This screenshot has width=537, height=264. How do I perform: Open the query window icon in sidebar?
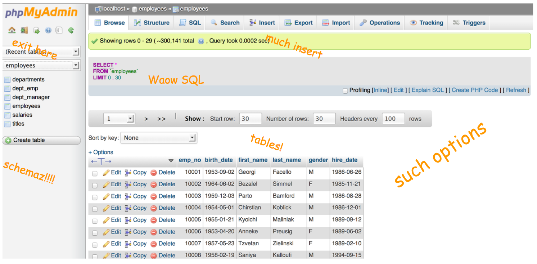pos(36,31)
